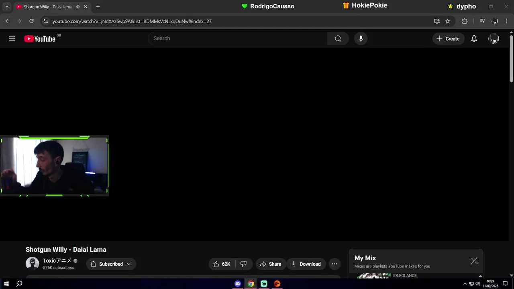Like the video with thumbs up
The width and height of the screenshot is (514, 289).
(222, 264)
